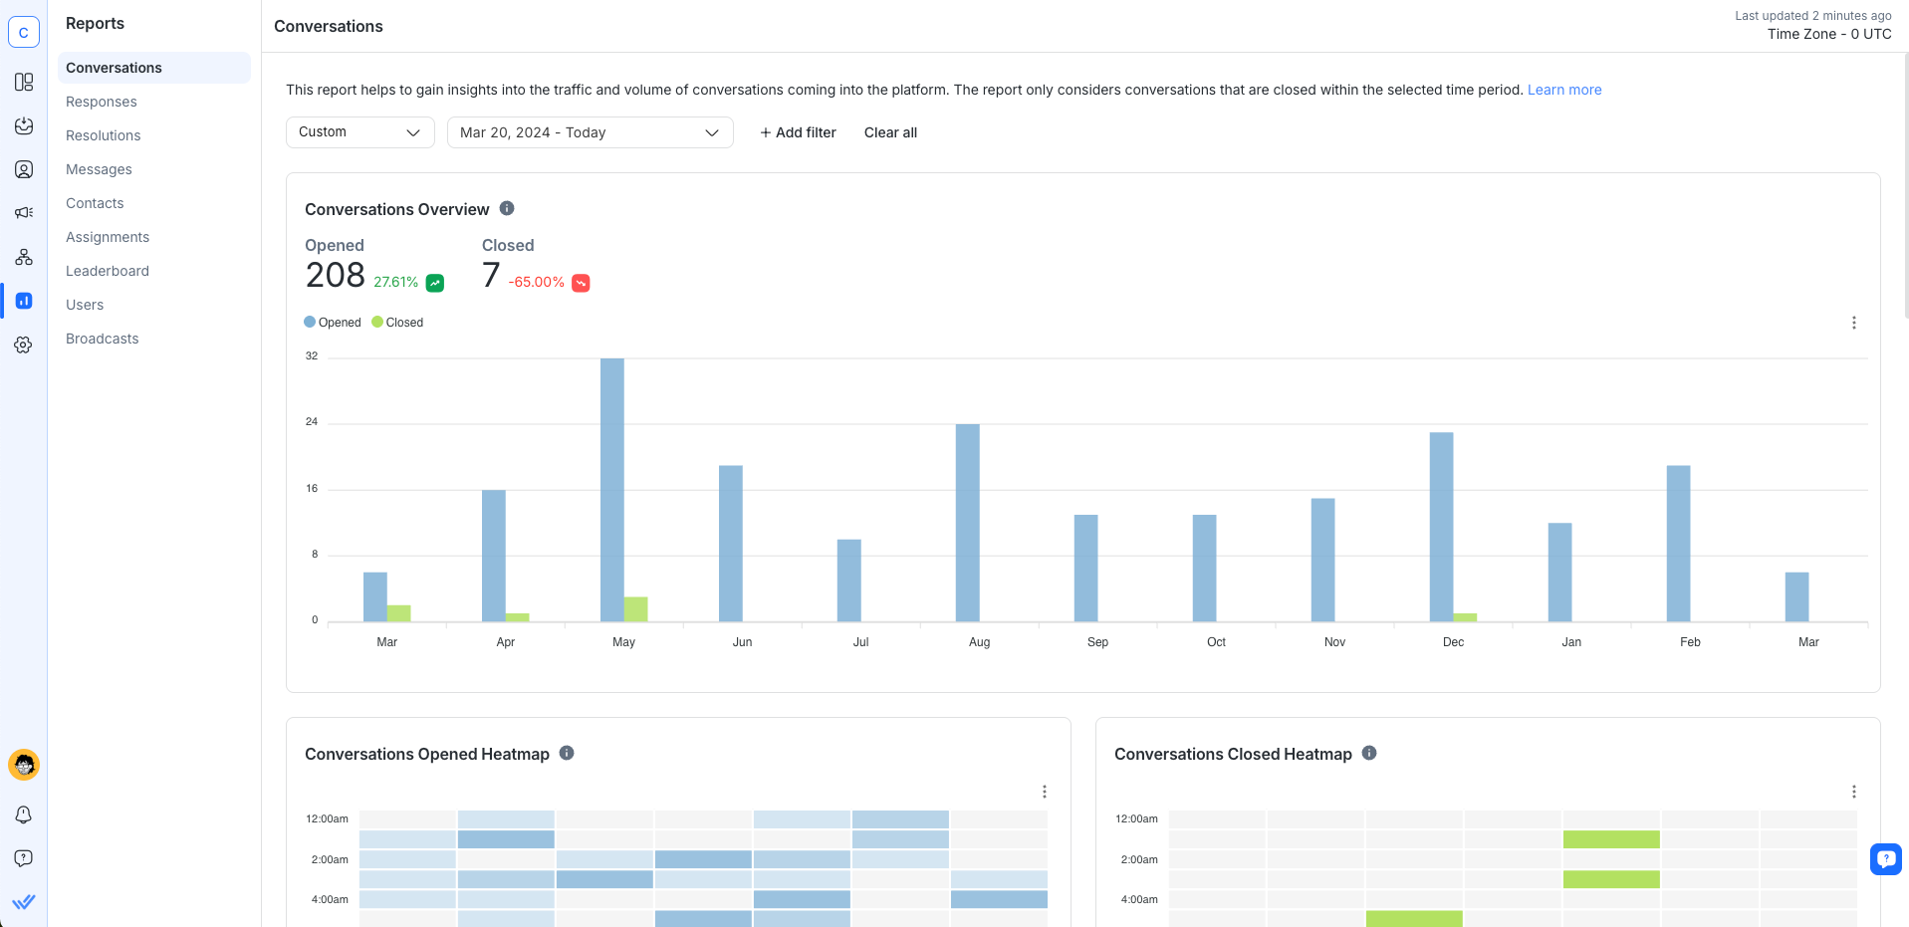
Task: Open the Learn more link
Action: tap(1563, 90)
